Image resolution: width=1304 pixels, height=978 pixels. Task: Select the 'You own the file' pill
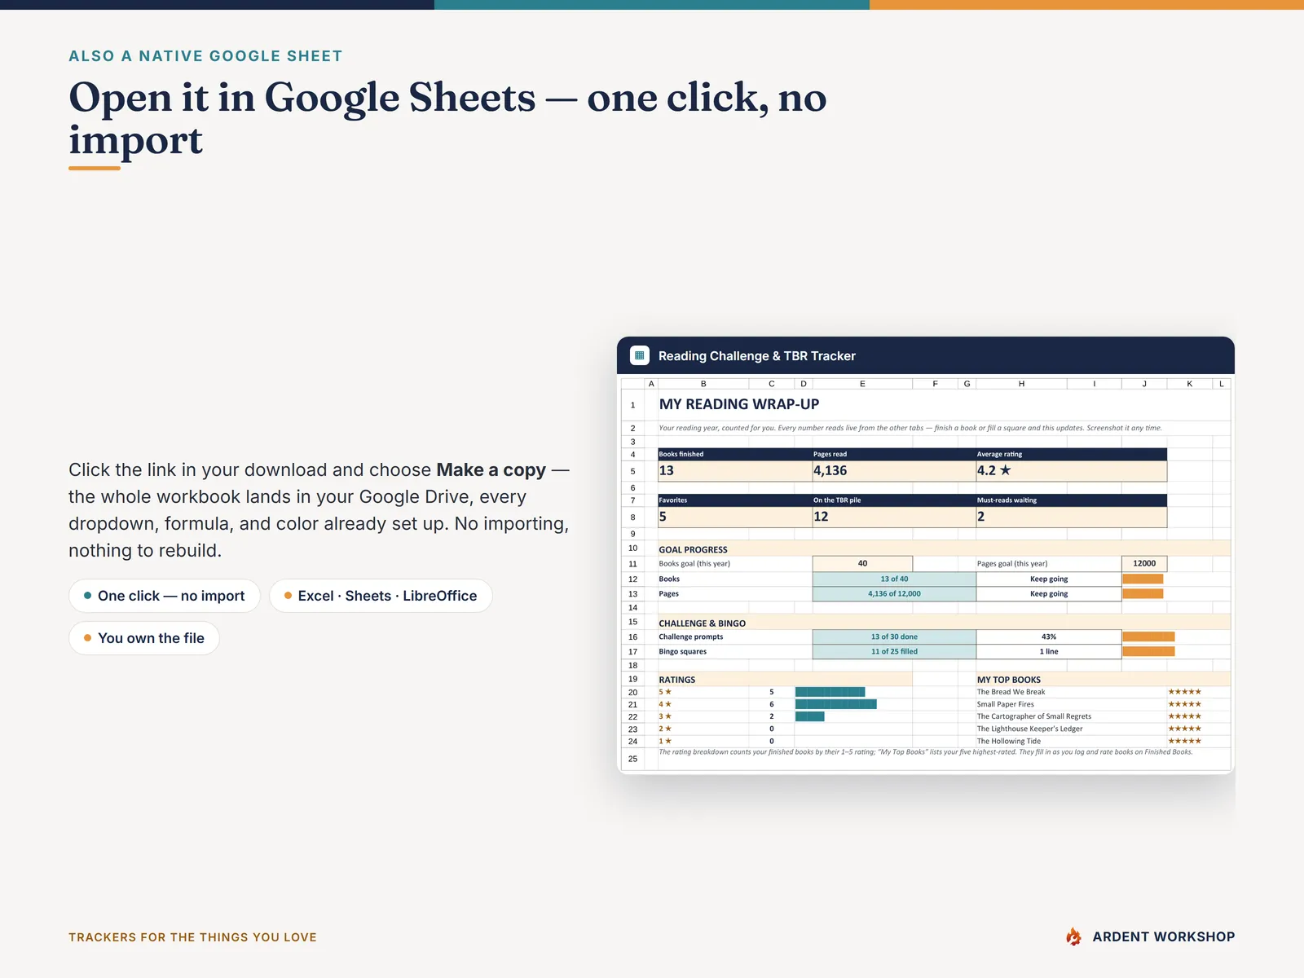click(x=144, y=638)
